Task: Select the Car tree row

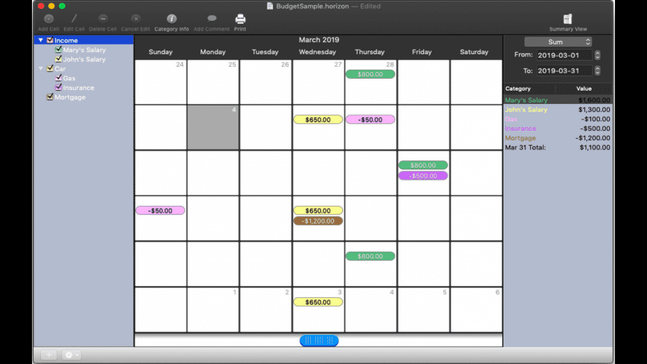Action: 84,69
